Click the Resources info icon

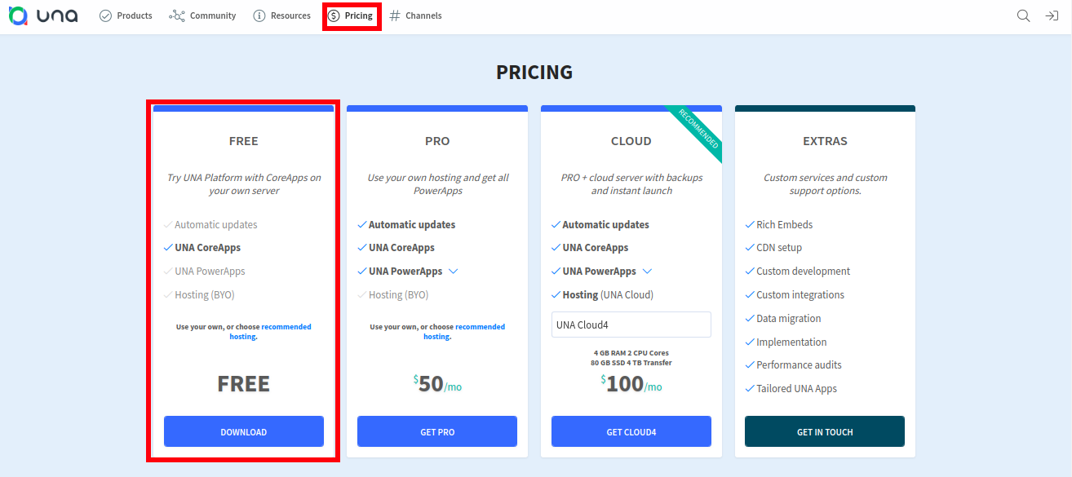259,15
